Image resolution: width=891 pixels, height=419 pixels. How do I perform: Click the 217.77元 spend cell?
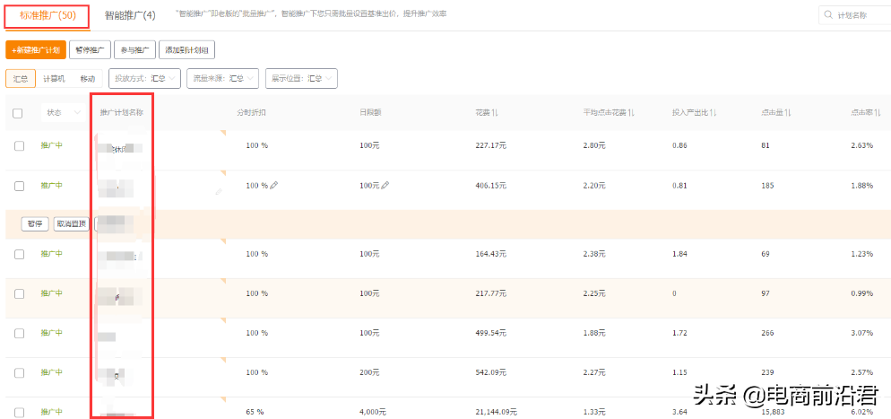pos(490,293)
